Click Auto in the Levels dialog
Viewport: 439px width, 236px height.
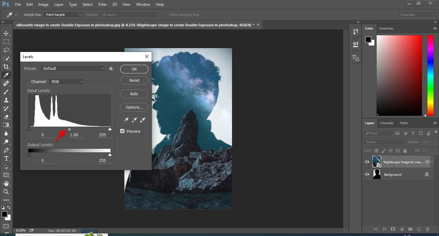tap(135, 94)
